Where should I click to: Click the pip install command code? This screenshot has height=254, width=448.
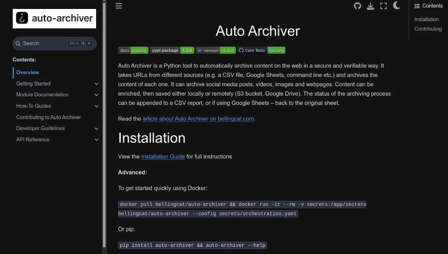(x=192, y=245)
